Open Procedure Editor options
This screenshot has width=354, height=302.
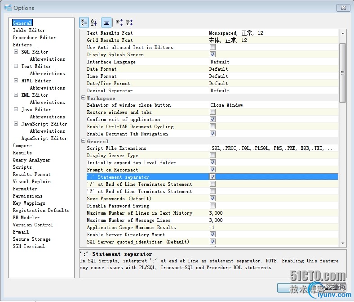point(34,37)
